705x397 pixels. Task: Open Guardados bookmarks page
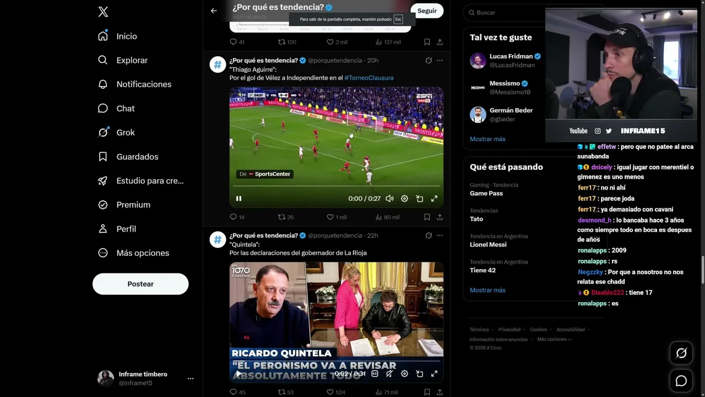tap(128, 157)
